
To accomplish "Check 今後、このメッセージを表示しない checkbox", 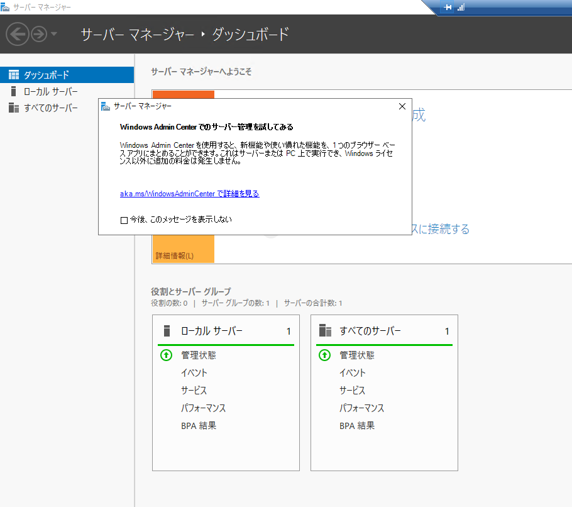I will [124, 220].
